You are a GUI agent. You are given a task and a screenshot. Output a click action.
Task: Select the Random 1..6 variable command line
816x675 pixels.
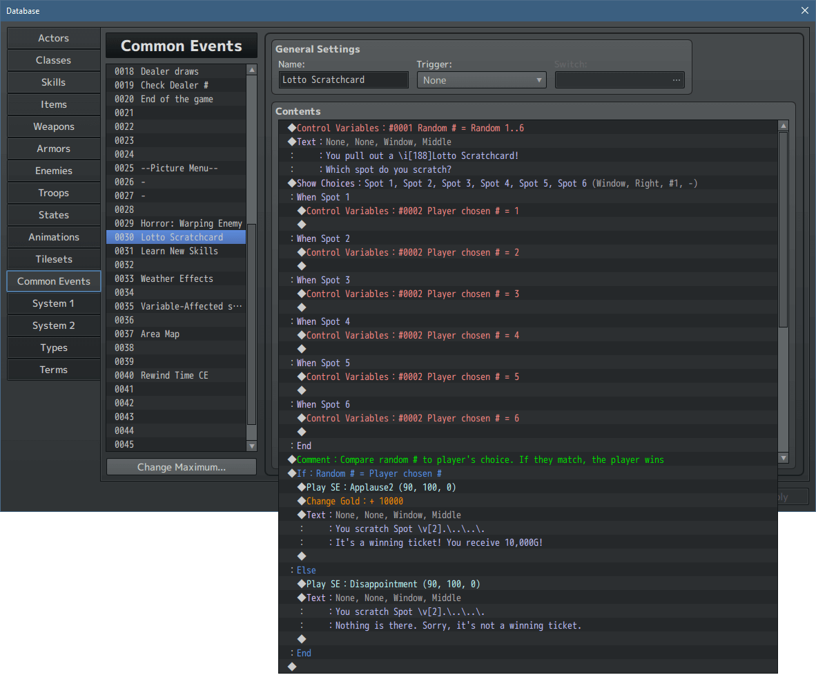point(527,128)
